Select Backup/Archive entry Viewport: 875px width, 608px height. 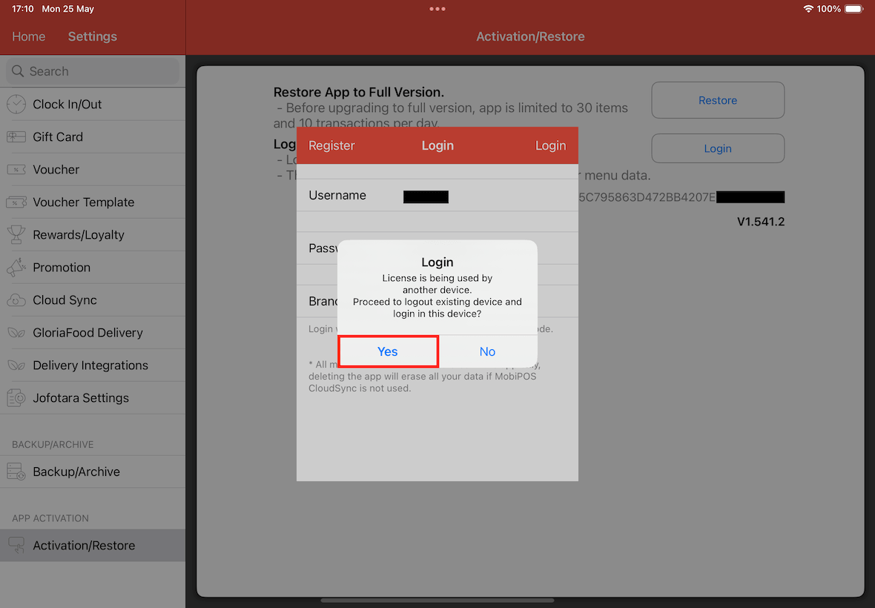(93, 472)
